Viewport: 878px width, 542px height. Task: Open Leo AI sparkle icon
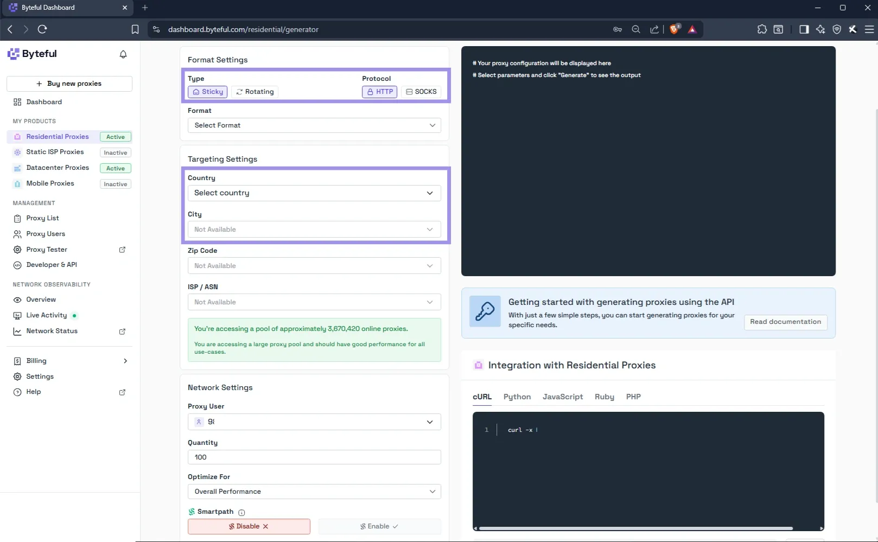pos(820,29)
